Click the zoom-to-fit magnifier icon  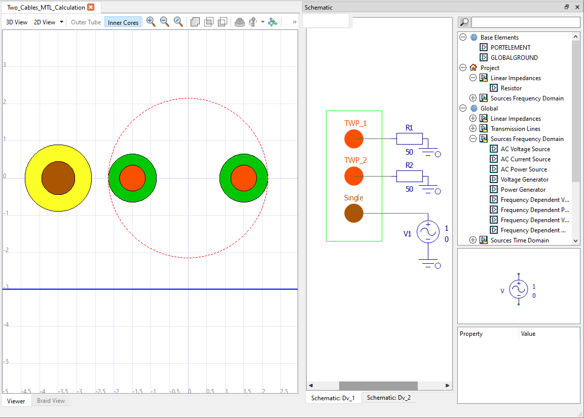tap(178, 22)
